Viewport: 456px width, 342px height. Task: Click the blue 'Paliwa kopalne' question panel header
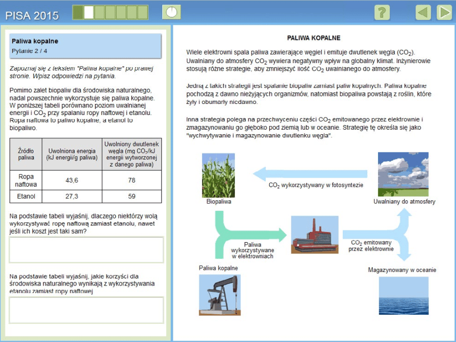tap(85, 46)
